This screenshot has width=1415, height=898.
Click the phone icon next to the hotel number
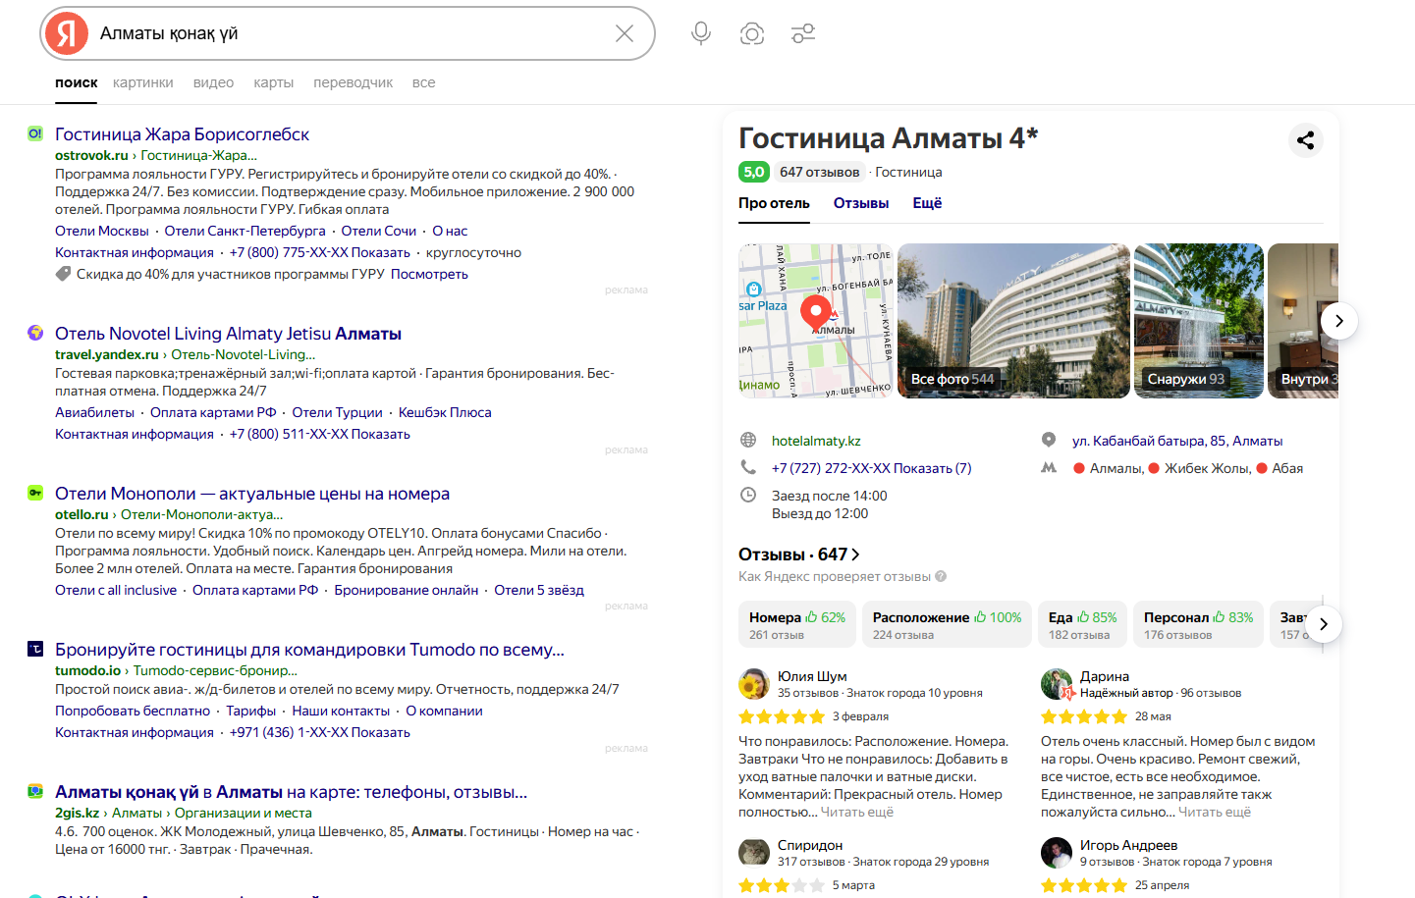(748, 467)
